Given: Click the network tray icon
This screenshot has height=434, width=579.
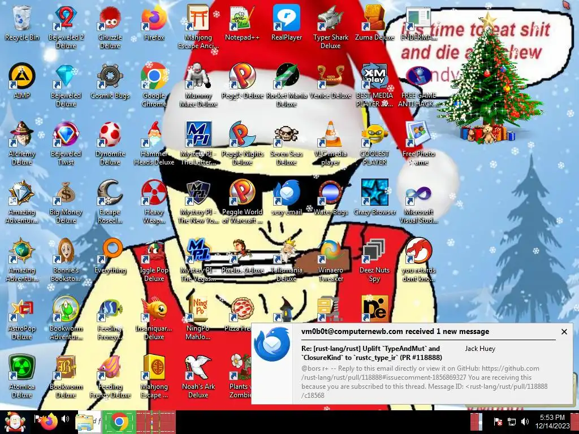Looking at the screenshot, I should [x=511, y=422].
